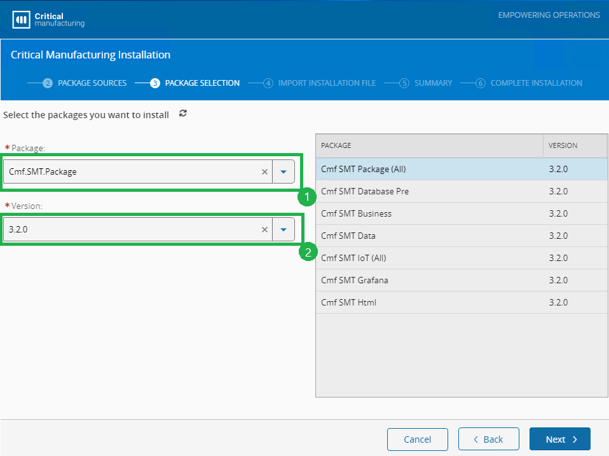Viewport: 609px width, 456px height.
Task: Clear the Package field selection
Action: pos(264,171)
